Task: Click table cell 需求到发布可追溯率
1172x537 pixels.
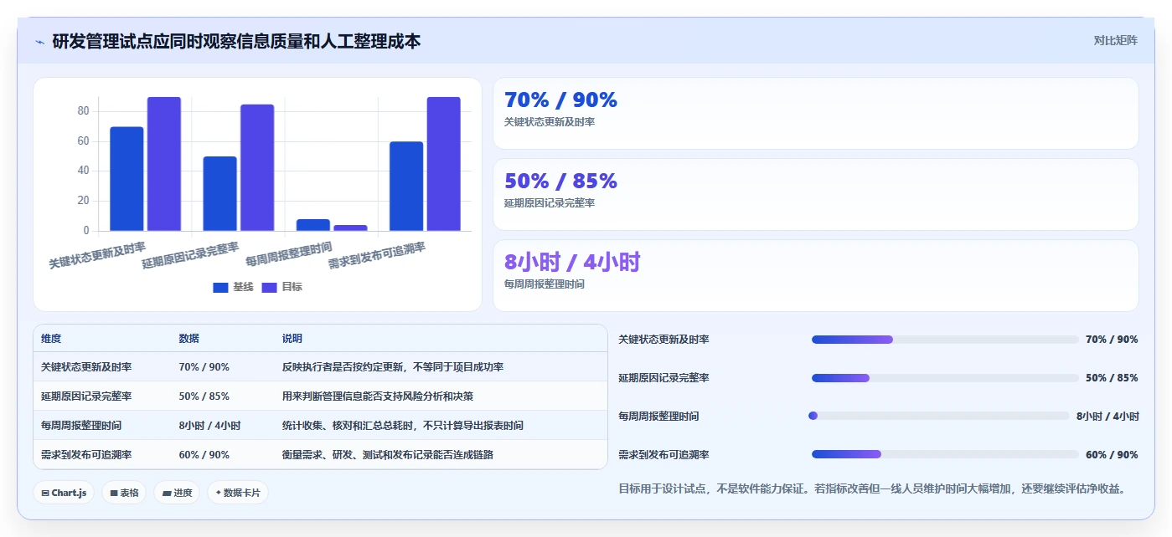Action: point(86,455)
